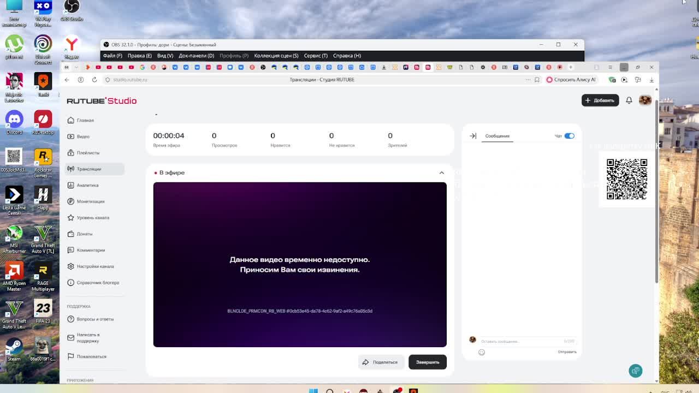Click Поделиться share button
Image resolution: width=699 pixels, height=393 pixels.
381,362
